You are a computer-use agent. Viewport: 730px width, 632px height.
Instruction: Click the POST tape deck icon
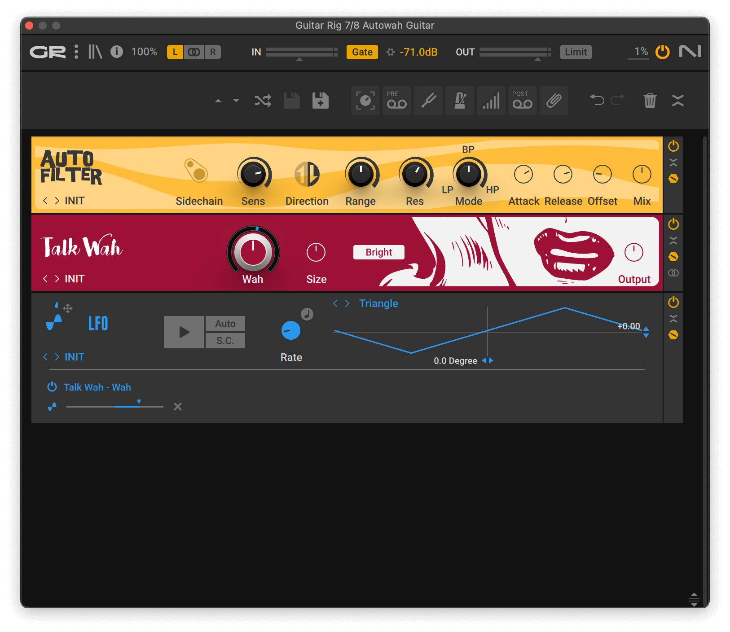[522, 101]
